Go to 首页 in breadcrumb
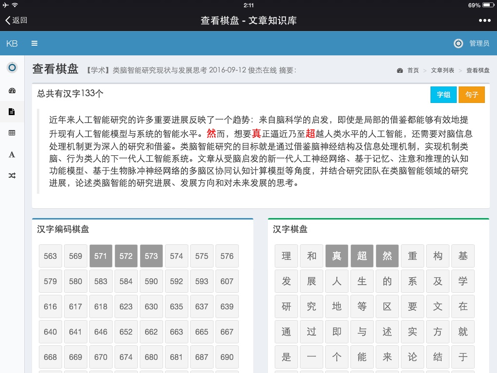 pos(413,70)
